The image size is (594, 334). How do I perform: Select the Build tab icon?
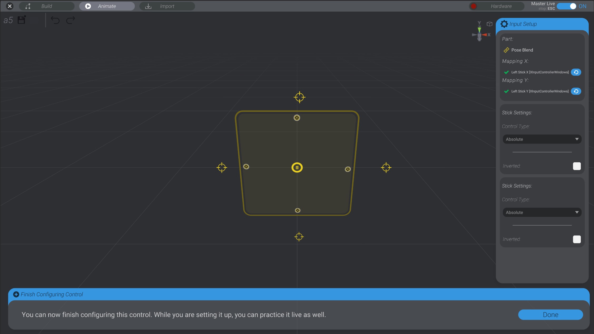pyautogui.click(x=28, y=6)
